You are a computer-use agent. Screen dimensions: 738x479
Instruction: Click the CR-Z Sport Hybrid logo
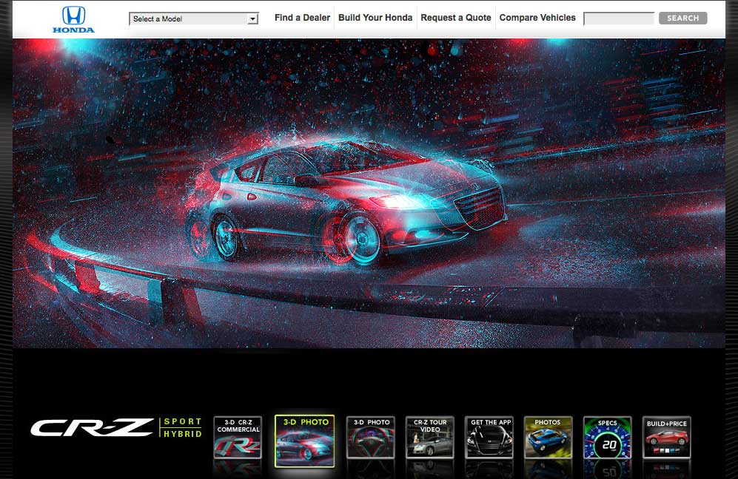tap(117, 427)
